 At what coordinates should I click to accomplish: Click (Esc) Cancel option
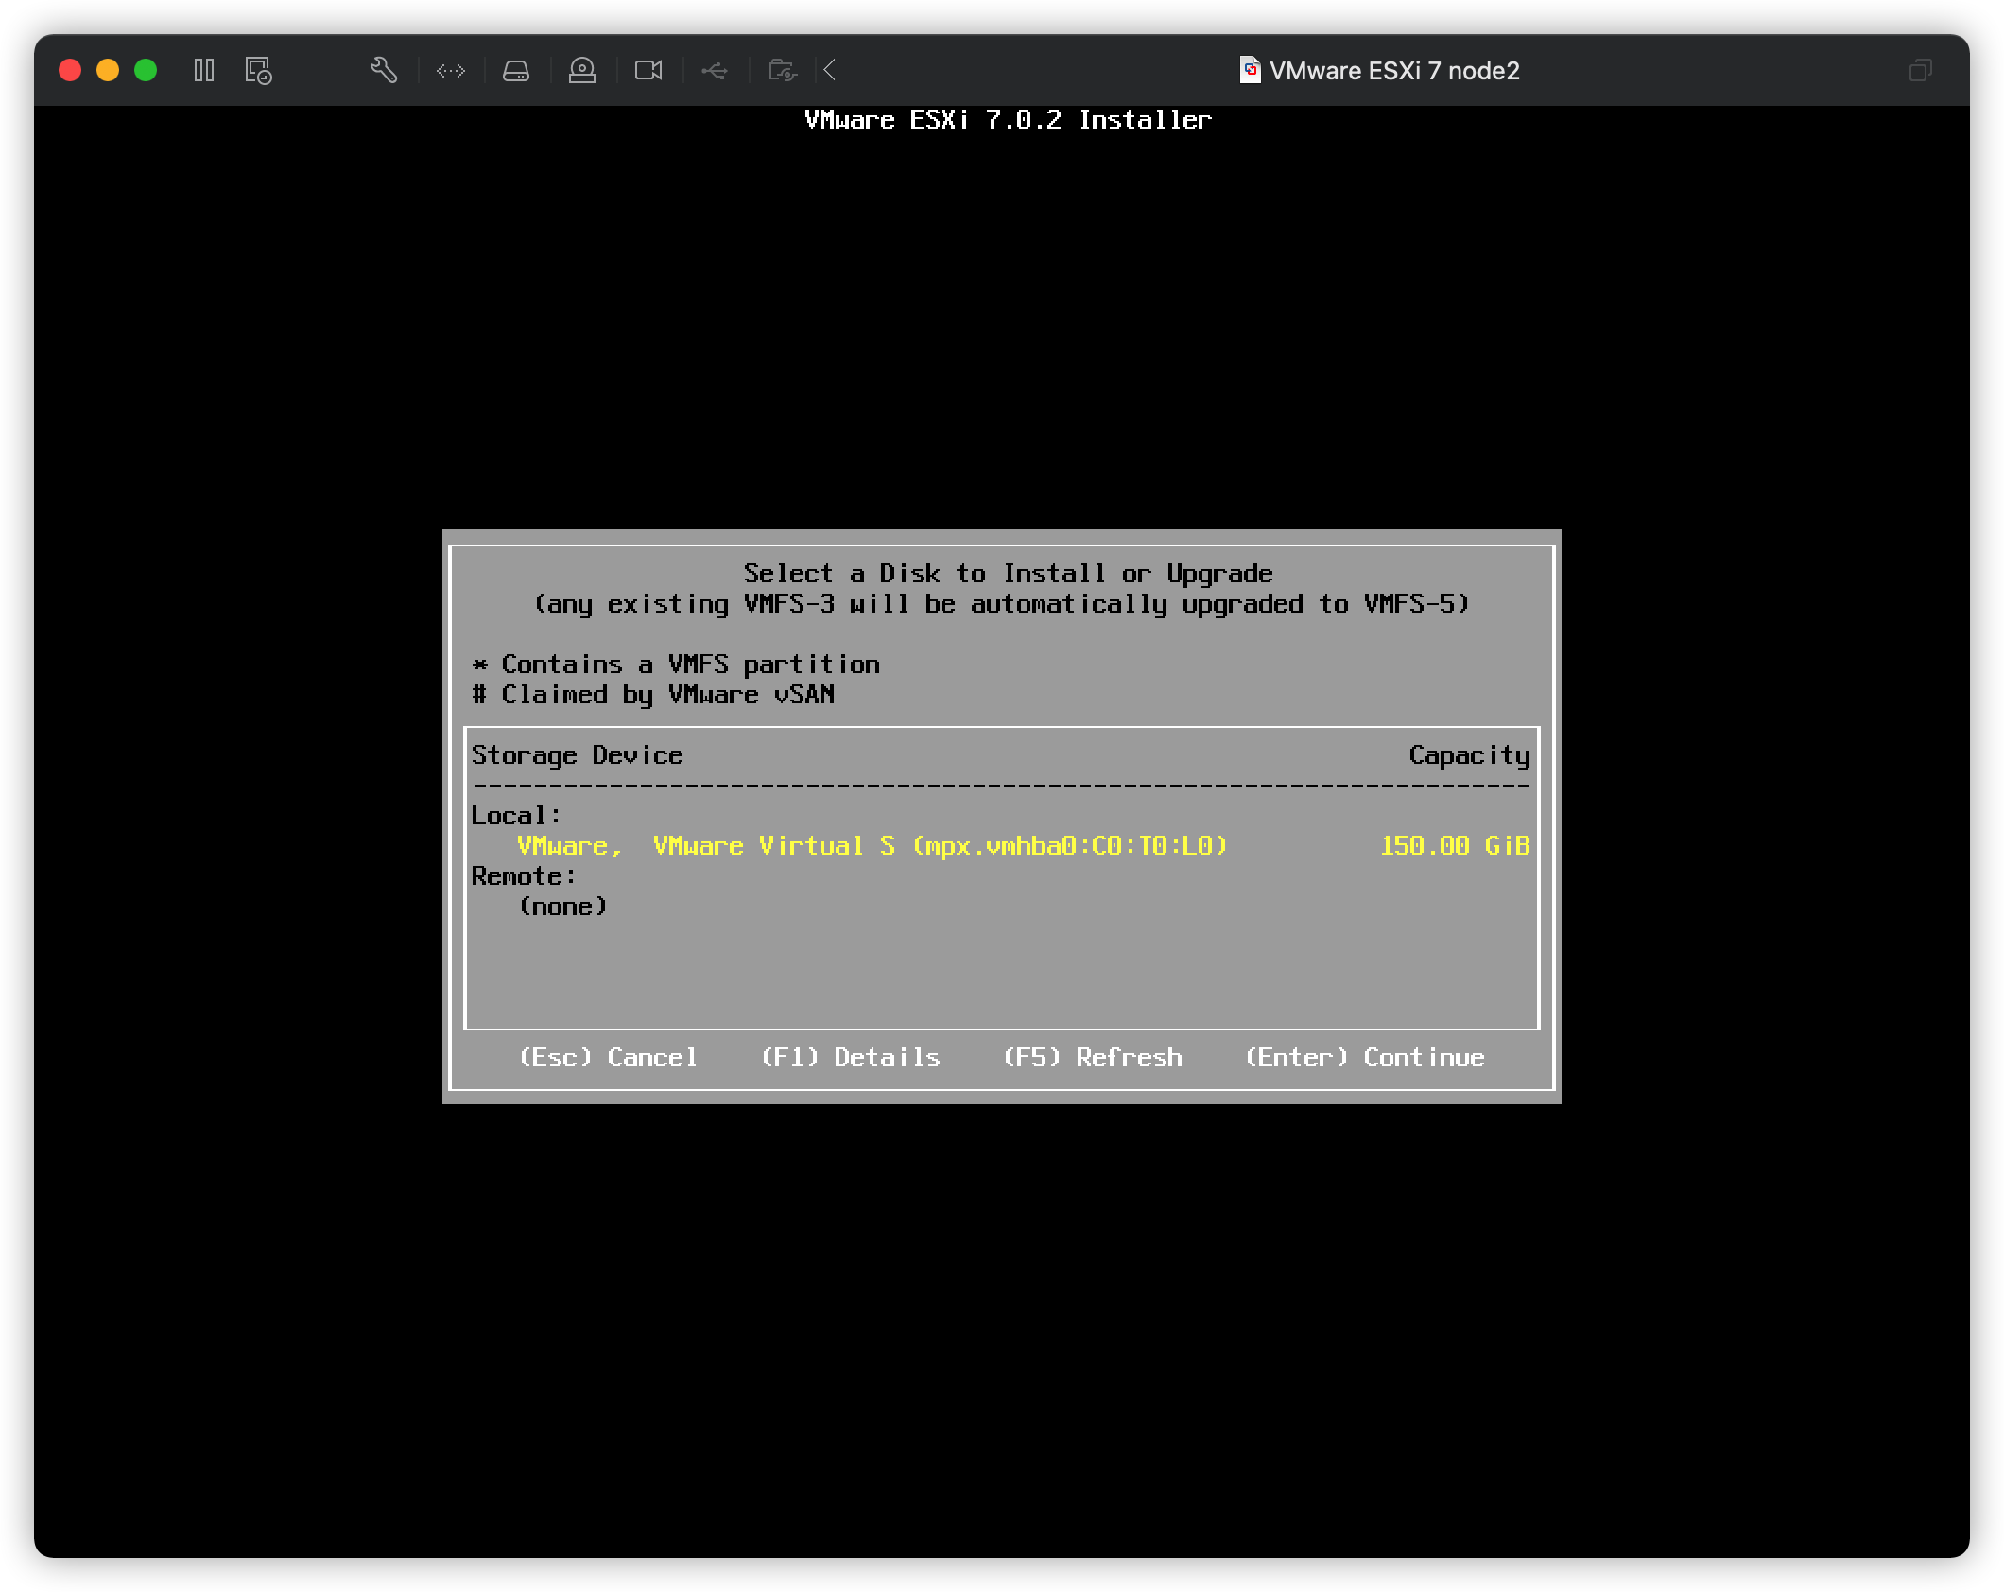pyautogui.click(x=609, y=1057)
